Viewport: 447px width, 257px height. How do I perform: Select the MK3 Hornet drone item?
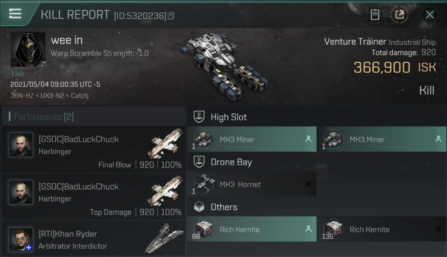[x=252, y=184]
